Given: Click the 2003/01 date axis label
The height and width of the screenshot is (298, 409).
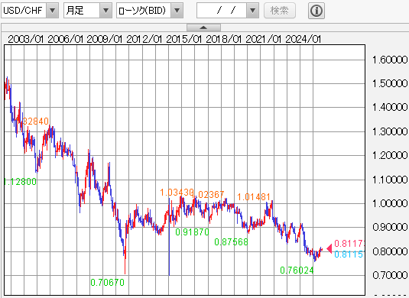Looking at the screenshot, I should 25,39.
